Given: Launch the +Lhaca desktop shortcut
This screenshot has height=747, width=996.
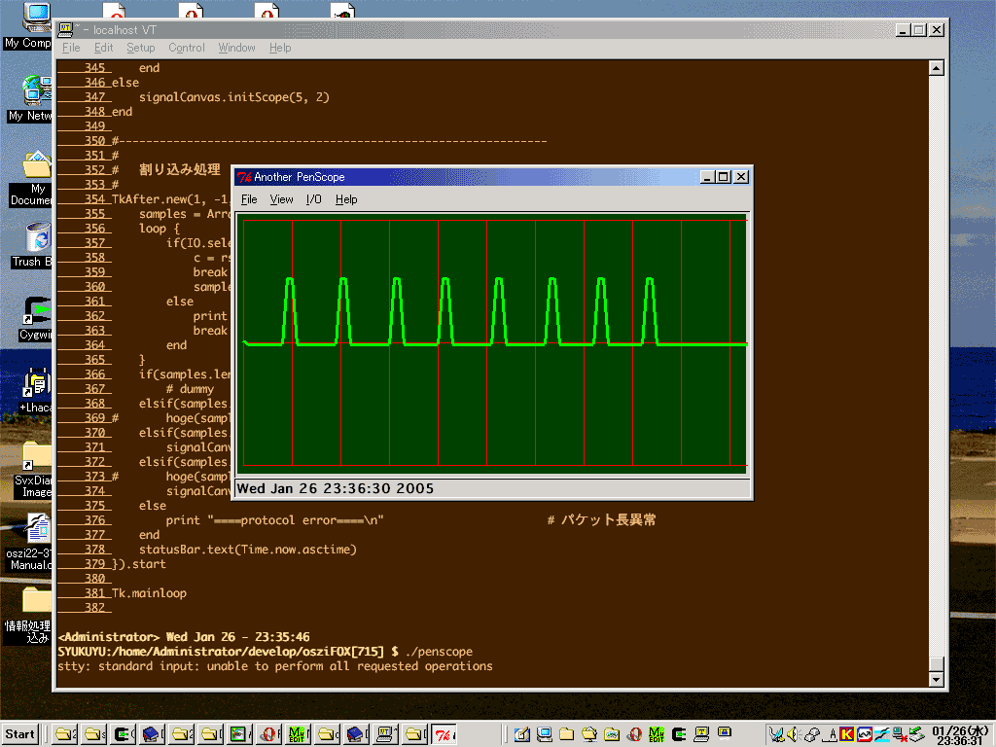Looking at the screenshot, I should 37,384.
